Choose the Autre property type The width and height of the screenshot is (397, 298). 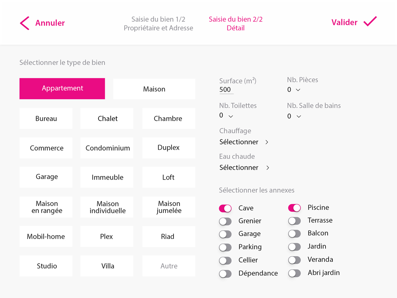tap(169, 266)
